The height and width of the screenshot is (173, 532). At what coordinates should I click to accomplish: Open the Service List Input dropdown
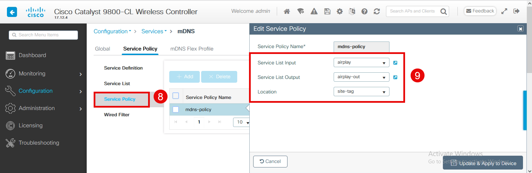point(361,63)
